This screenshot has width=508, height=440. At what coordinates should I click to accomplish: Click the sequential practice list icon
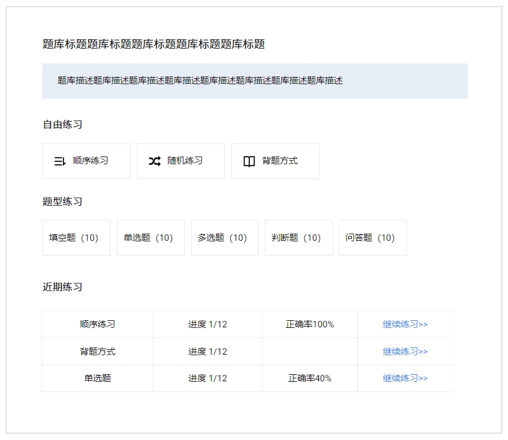pos(60,161)
